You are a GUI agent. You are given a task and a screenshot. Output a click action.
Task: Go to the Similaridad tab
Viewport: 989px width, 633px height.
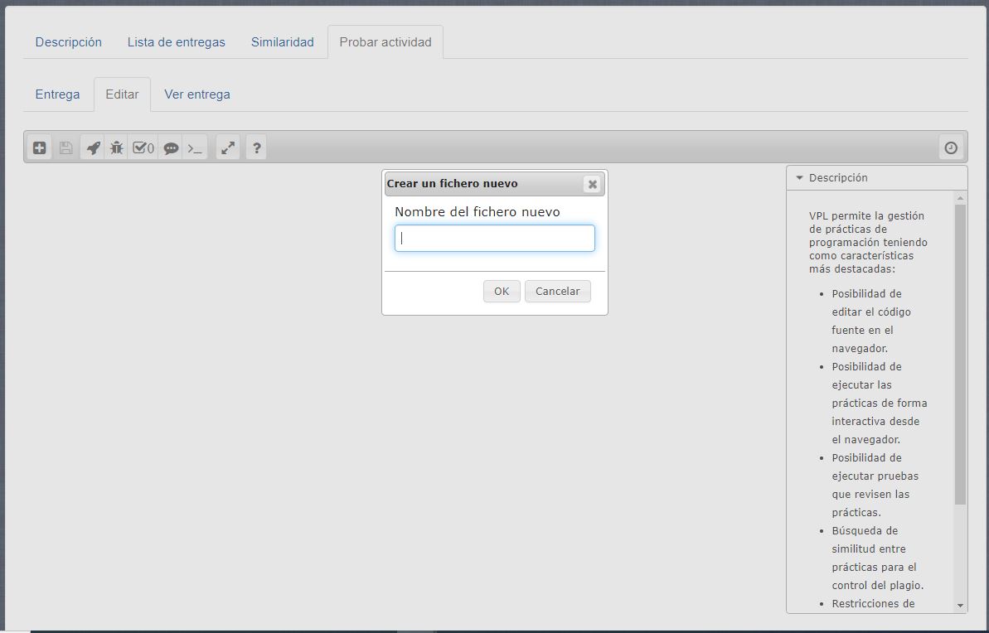282,42
